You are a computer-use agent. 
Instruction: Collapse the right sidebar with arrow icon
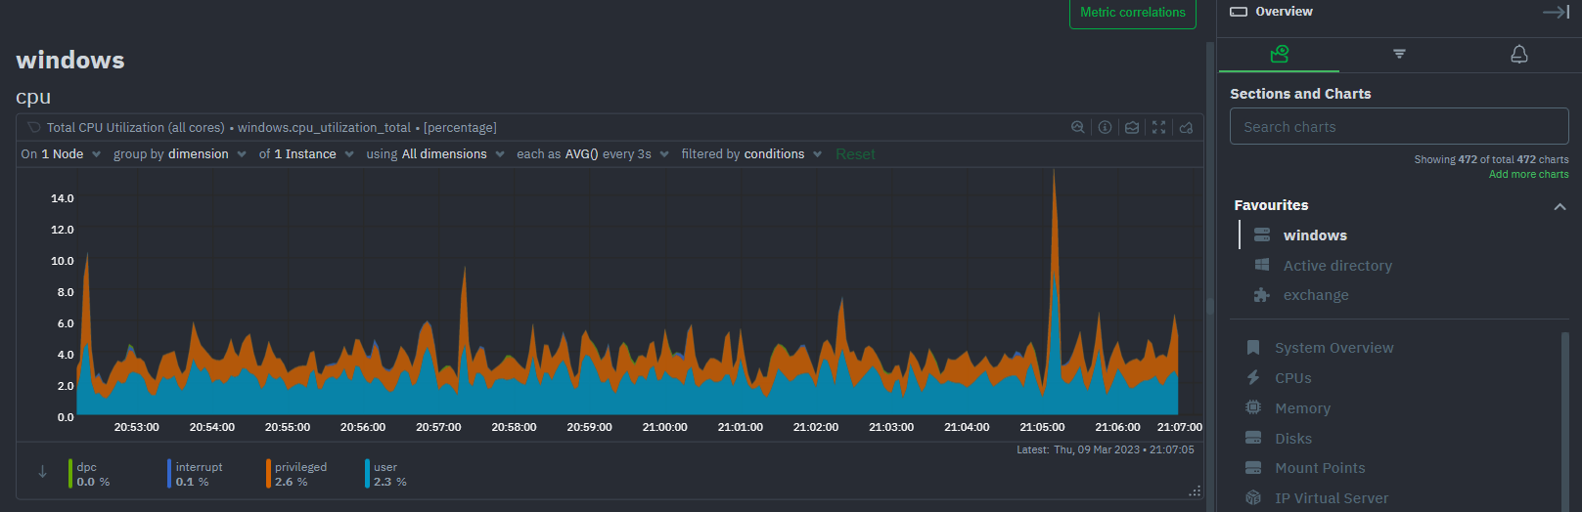tap(1556, 12)
